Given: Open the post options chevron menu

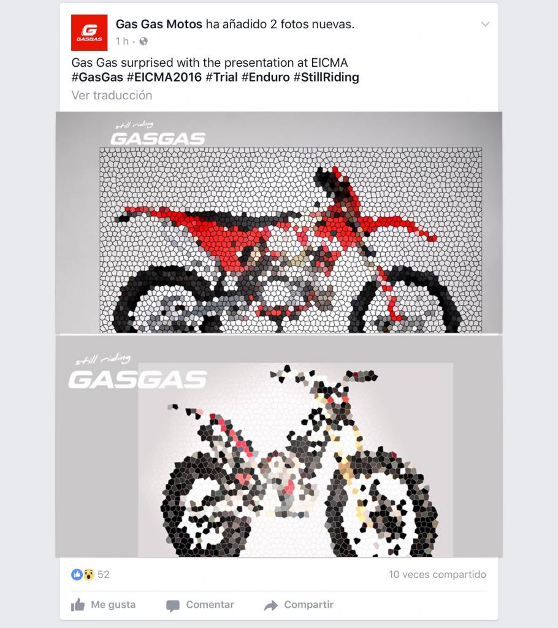Looking at the screenshot, I should click(485, 25).
